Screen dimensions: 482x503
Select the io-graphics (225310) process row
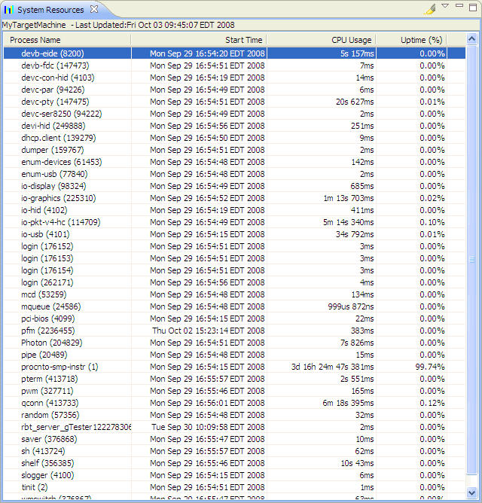[58, 198]
